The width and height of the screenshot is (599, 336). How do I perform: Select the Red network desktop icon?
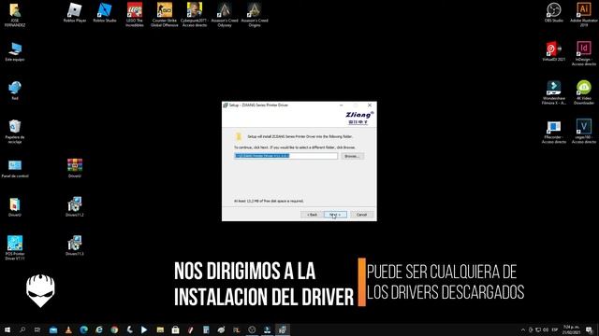pyautogui.click(x=15, y=91)
